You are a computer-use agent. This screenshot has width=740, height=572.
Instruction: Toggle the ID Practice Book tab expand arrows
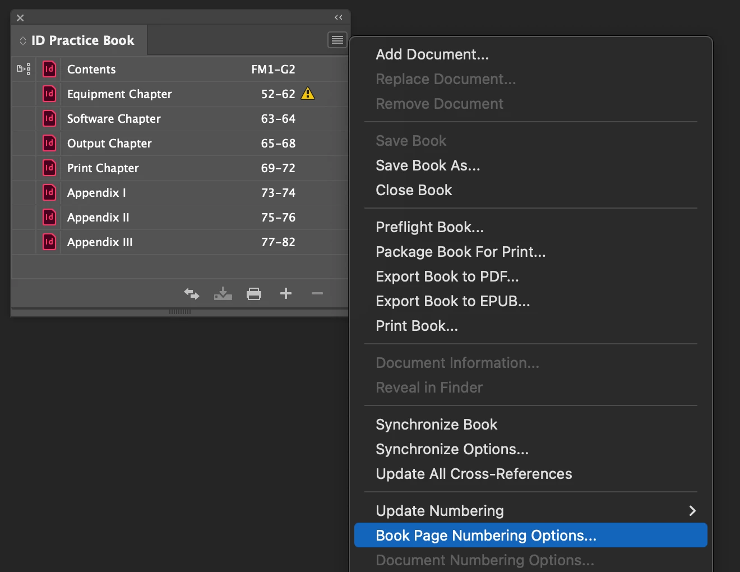[x=23, y=40]
